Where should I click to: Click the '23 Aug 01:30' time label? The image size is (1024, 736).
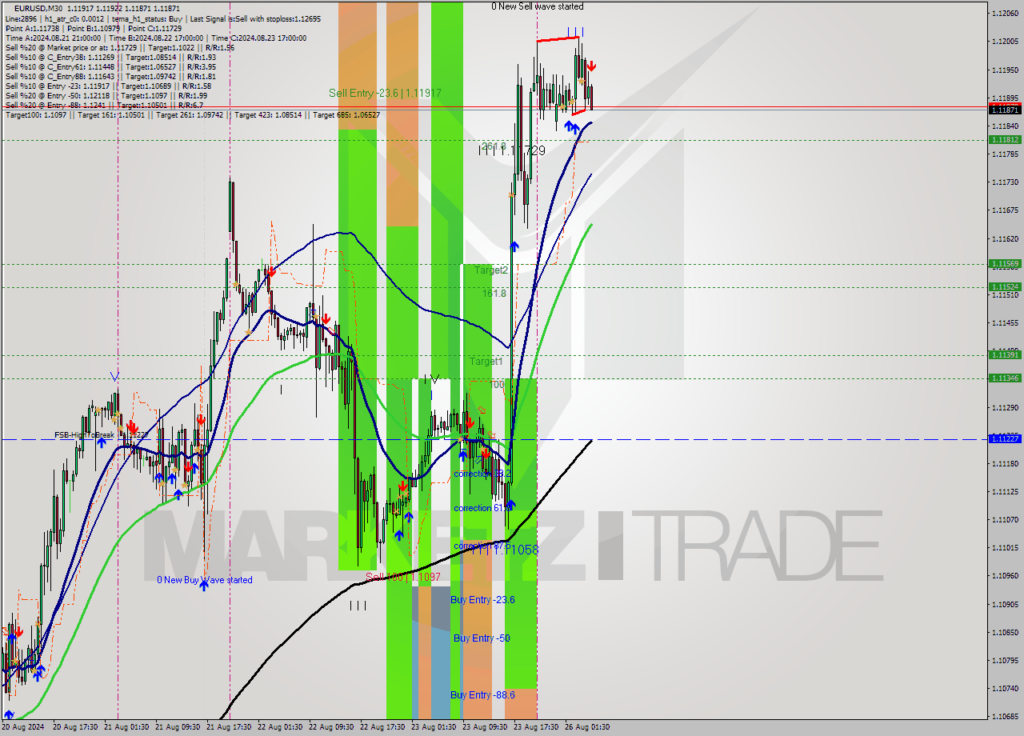(434, 727)
